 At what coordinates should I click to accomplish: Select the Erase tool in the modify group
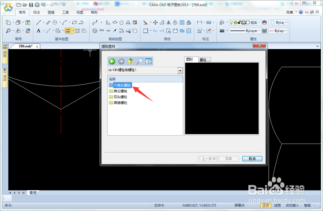tap(146, 23)
